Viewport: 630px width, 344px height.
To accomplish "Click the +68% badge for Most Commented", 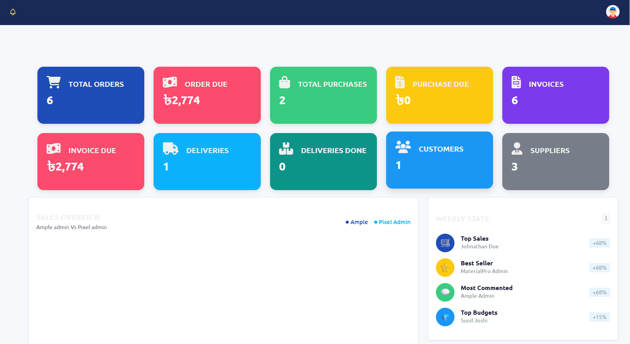I will tap(600, 292).
